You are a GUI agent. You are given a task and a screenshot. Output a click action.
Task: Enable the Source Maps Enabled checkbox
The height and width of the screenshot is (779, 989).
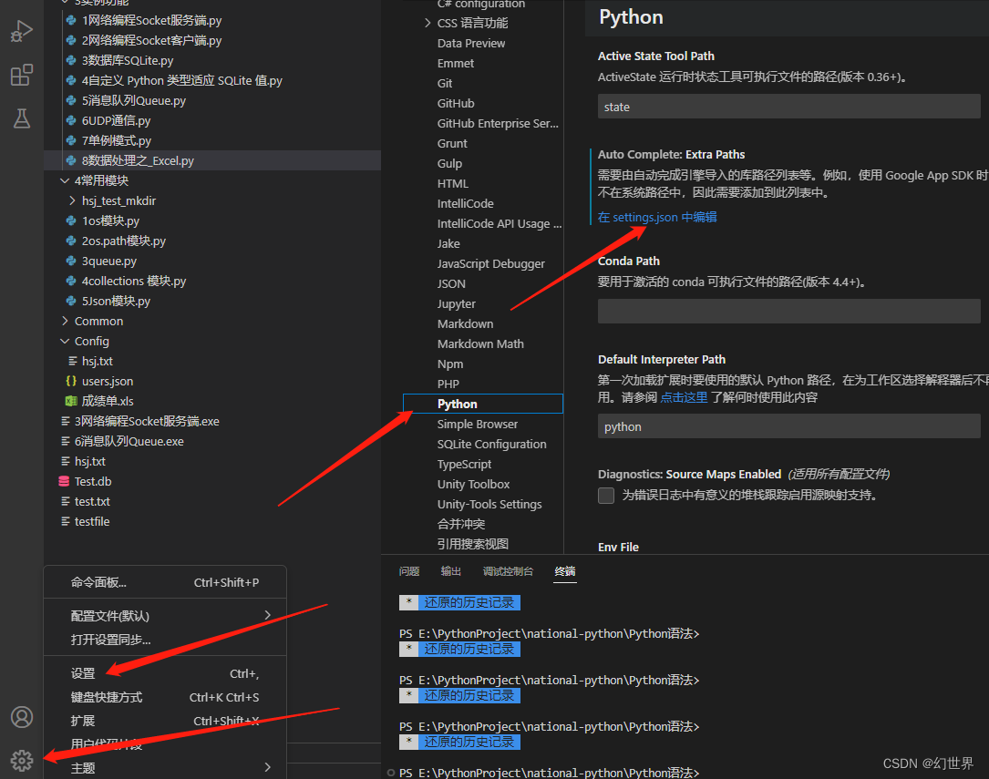pos(606,496)
